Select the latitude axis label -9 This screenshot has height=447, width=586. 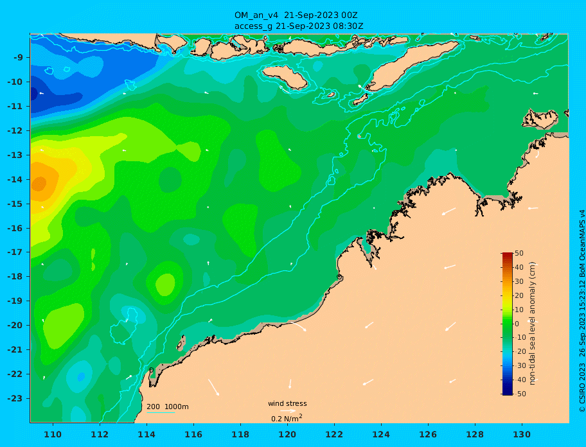(18, 58)
